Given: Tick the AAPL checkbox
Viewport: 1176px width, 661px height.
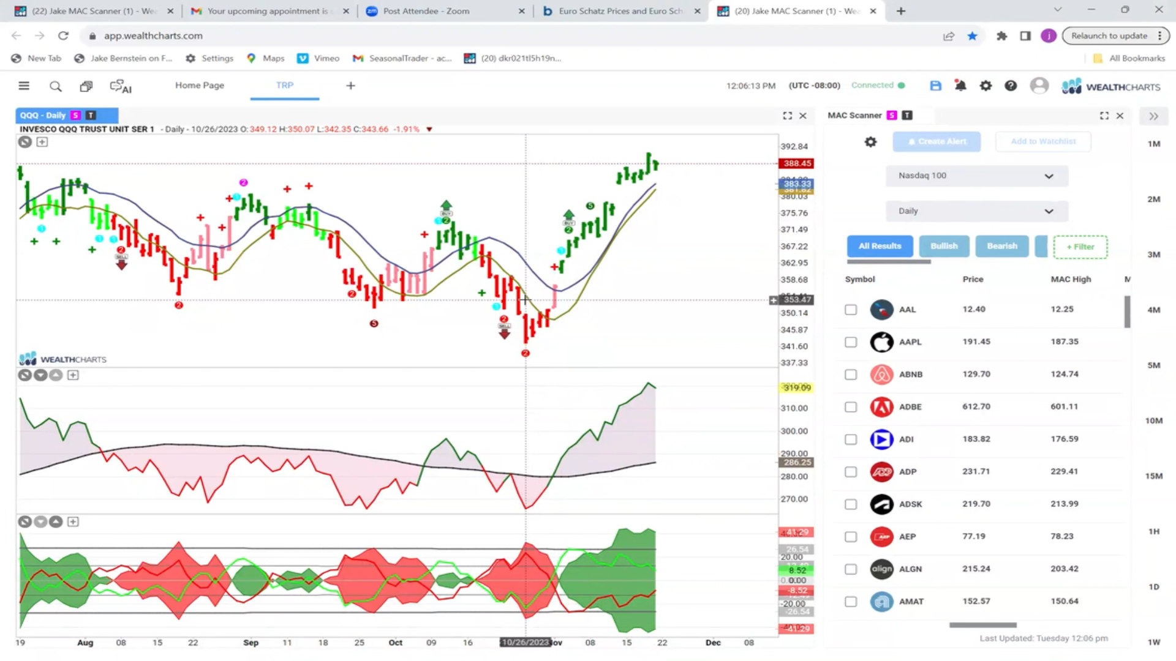Looking at the screenshot, I should click(x=851, y=342).
